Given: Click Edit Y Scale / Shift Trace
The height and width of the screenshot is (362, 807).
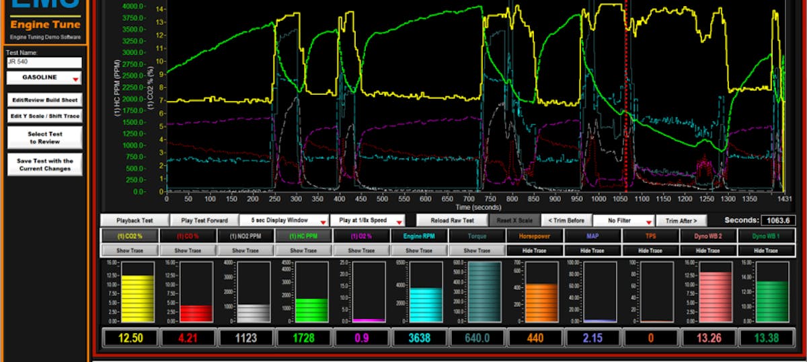Looking at the screenshot, I should click(44, 116).
